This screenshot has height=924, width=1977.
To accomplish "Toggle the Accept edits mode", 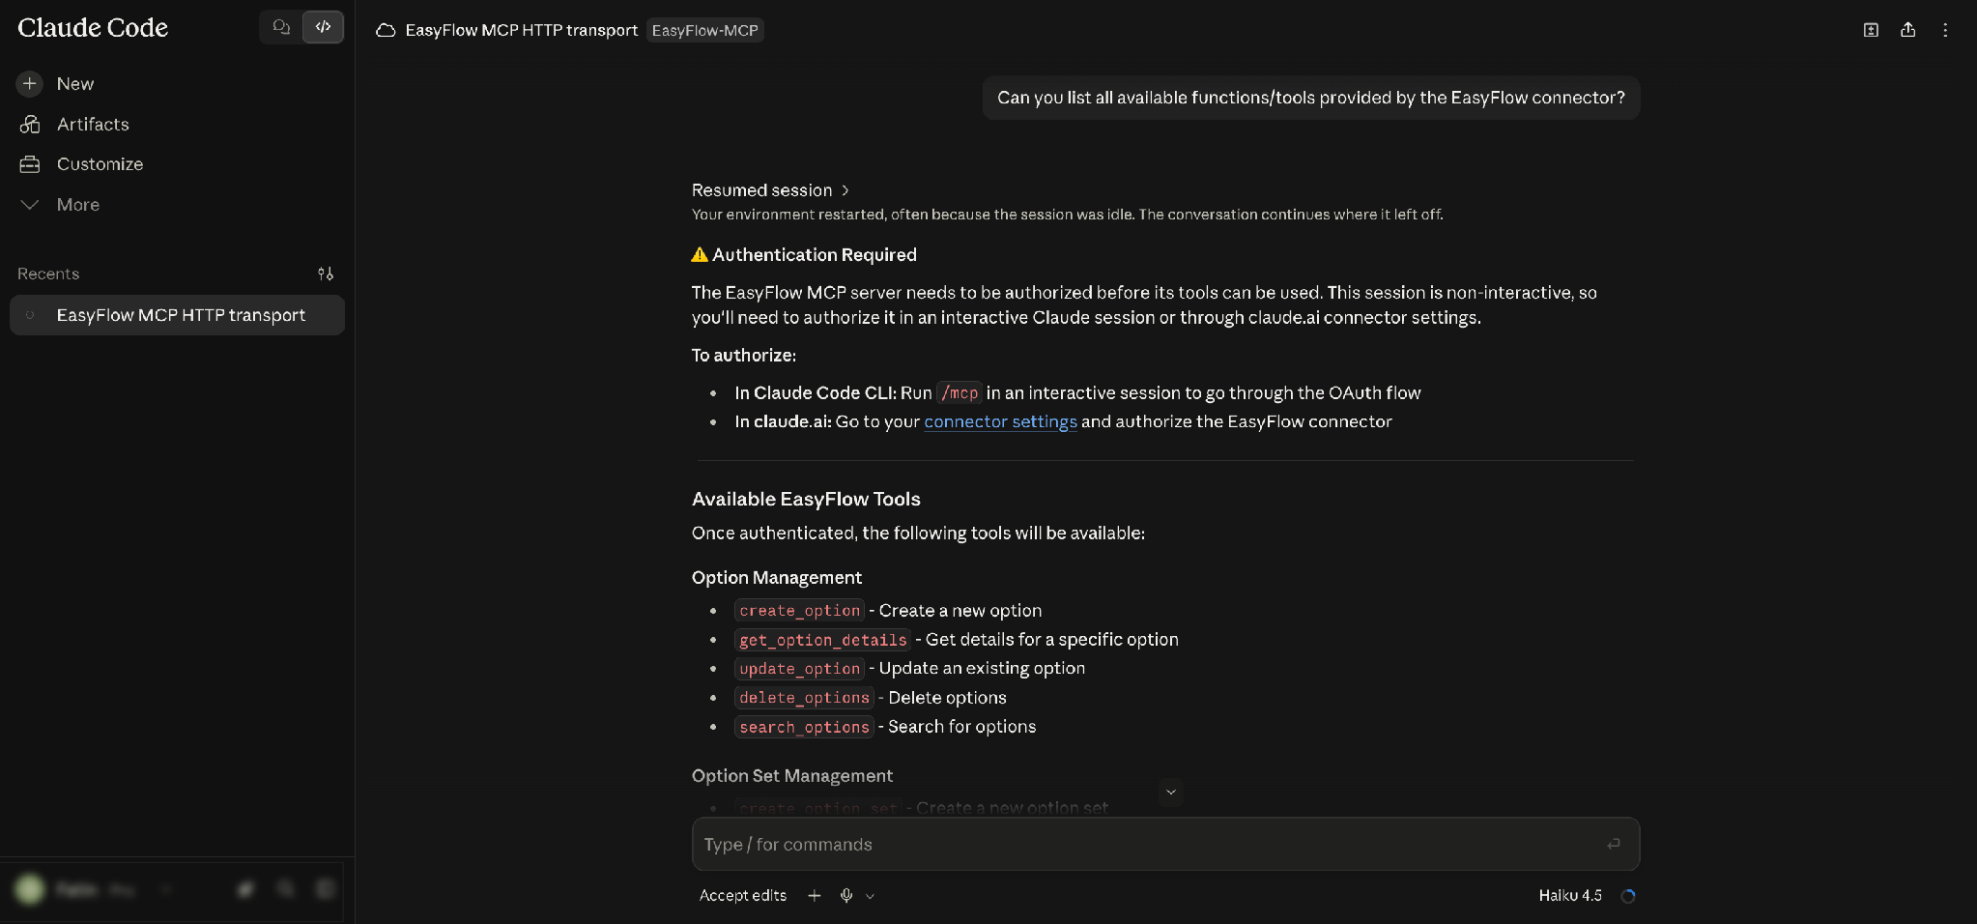I will (743, 896).
